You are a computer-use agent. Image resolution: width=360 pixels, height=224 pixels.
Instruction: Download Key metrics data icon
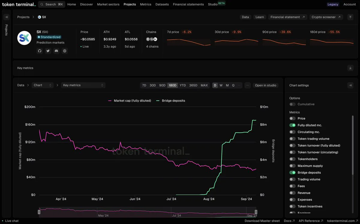[x=350, y=68]
